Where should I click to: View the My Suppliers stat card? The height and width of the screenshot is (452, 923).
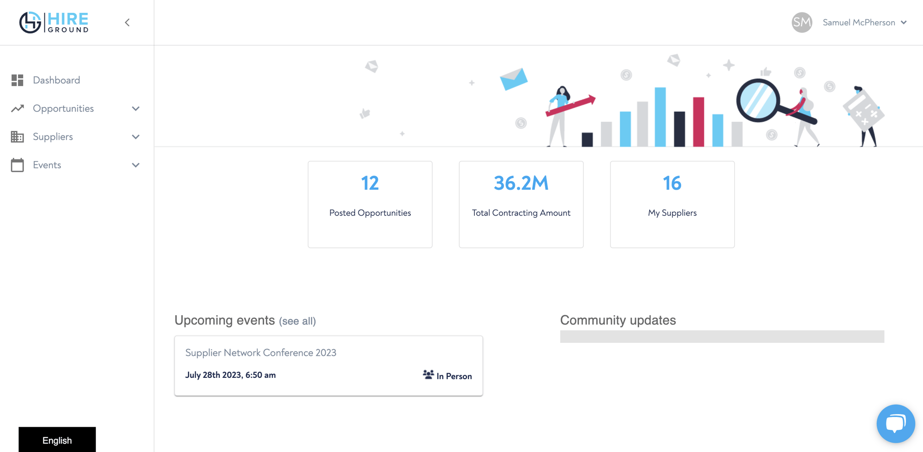point(672,204)
